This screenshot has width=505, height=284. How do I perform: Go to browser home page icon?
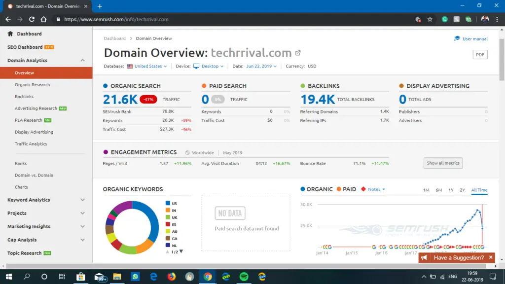(x=43, y=19)
